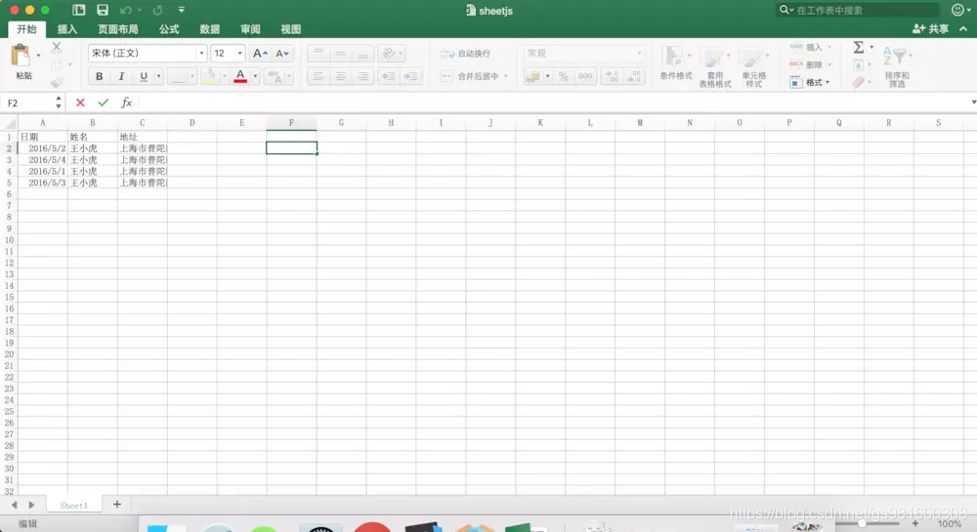Open the number format 常规 dropdown
The image size is (977, 532).
tap(639, 54)
